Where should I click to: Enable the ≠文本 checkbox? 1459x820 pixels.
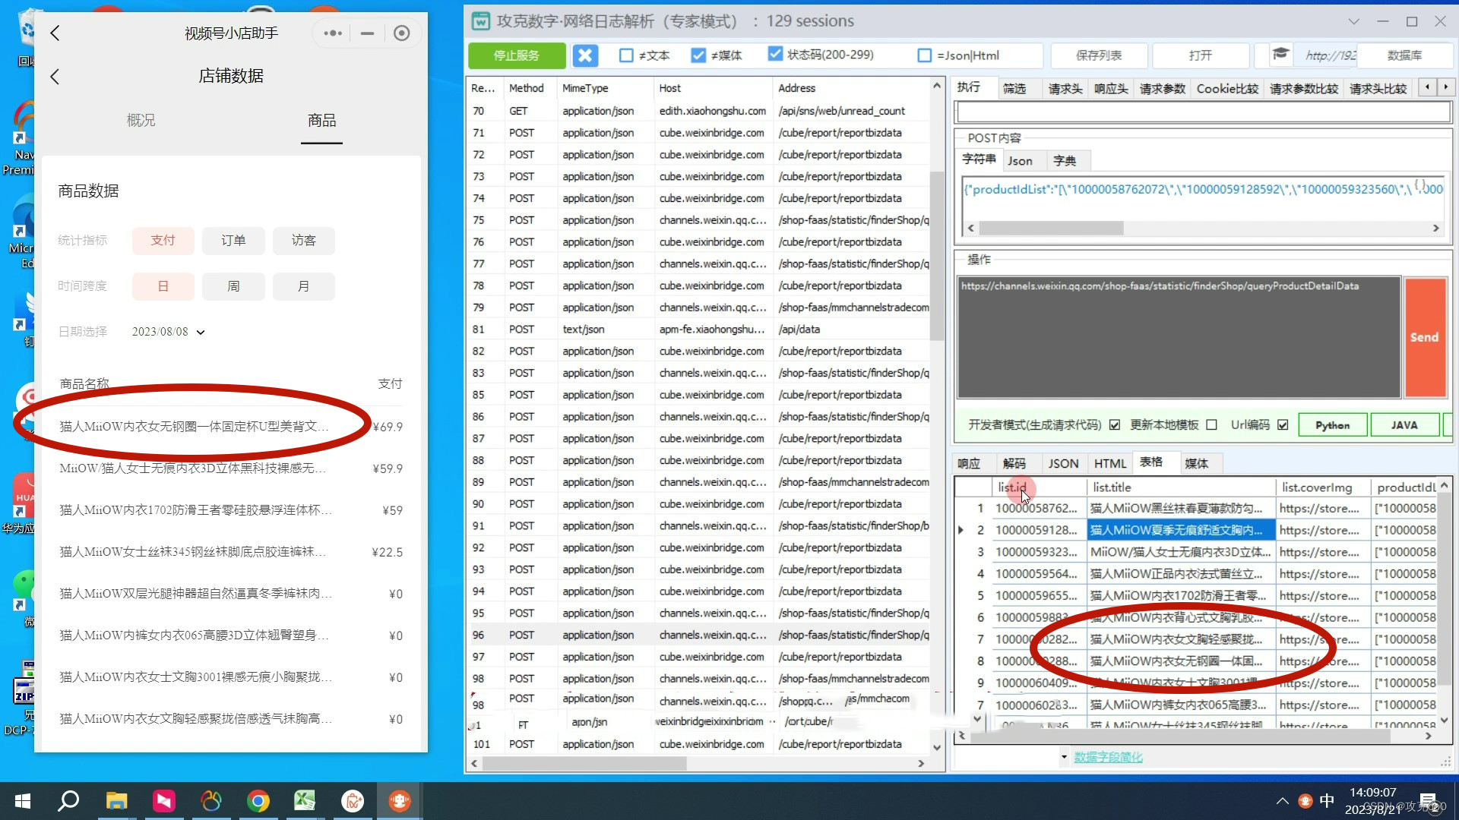click(x=626, y=55)
